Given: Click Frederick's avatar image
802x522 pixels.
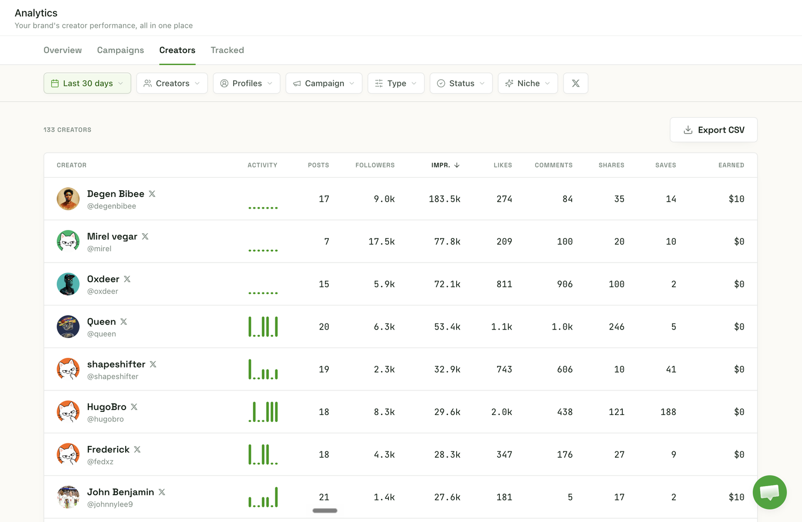Looking at the screenshot, I should (x=68, y=455).
